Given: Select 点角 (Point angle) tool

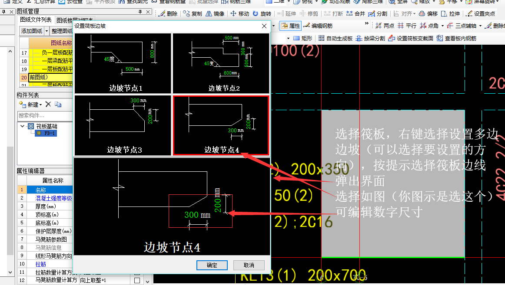Looking at the screenshot, I should pos(429,26).
